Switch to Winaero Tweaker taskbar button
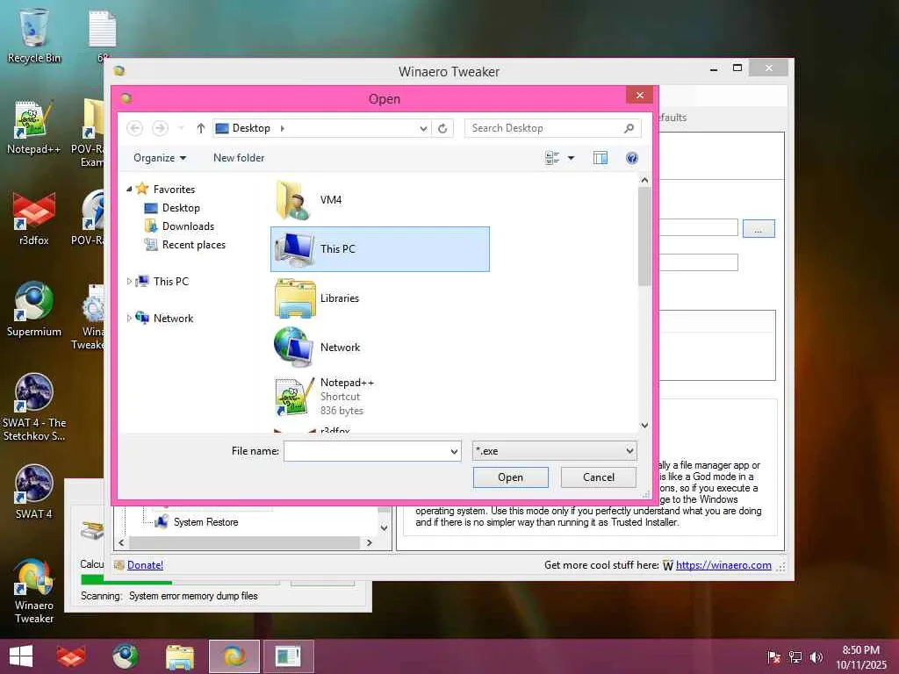This screenshot has width=899, height=674. tap(234, 656)
